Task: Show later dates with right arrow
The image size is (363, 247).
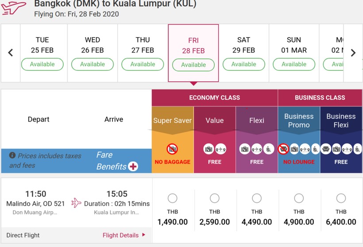Action: pyautogui.click(x=353, y=53)
